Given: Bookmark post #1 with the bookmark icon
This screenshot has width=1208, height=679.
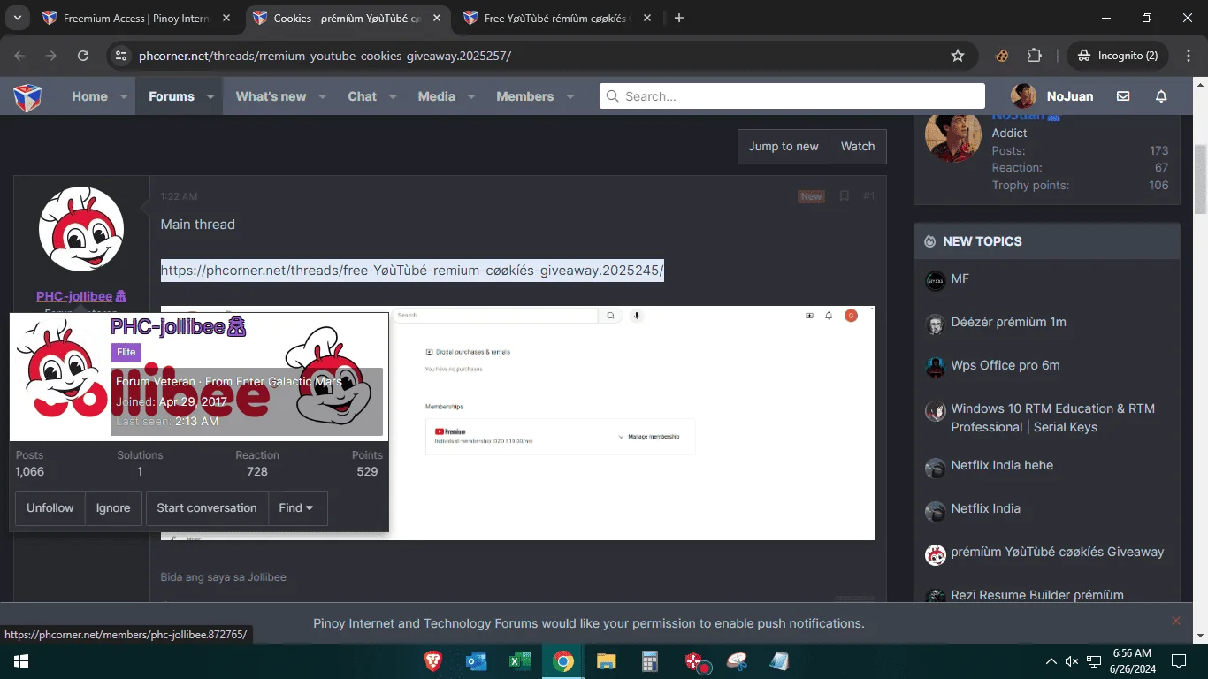Looking at the screenshot, I should (x=844, y=196).
